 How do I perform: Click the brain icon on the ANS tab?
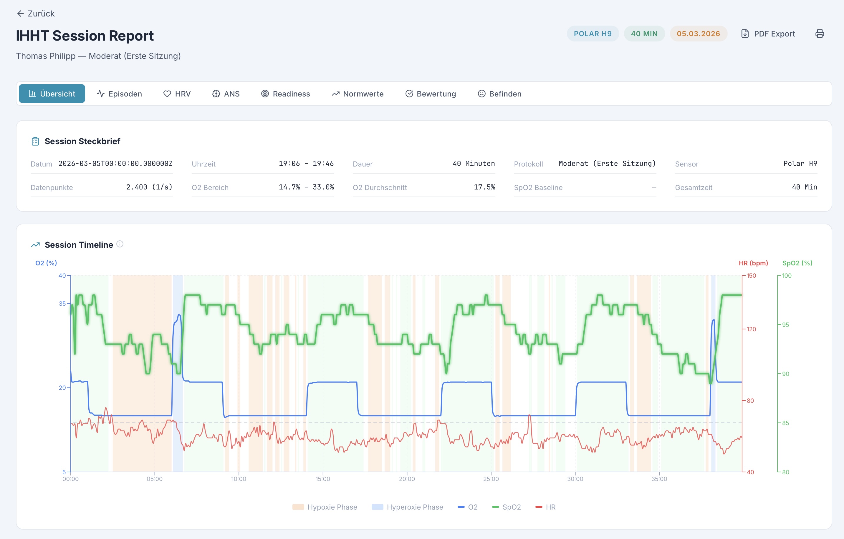216,94
